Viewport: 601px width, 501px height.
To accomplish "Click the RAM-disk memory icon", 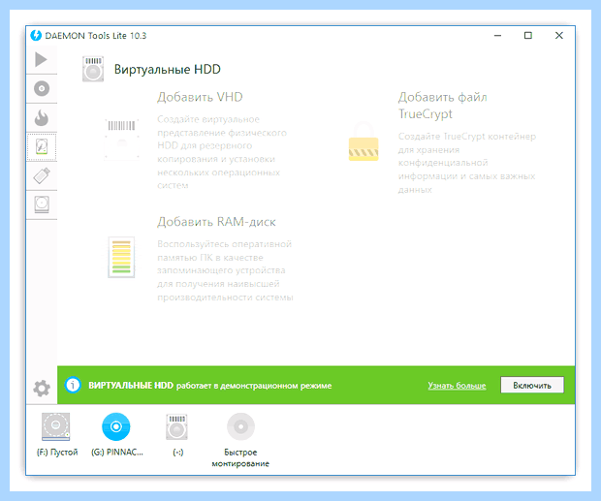I will pyautogui.click(x=121, y=258).
